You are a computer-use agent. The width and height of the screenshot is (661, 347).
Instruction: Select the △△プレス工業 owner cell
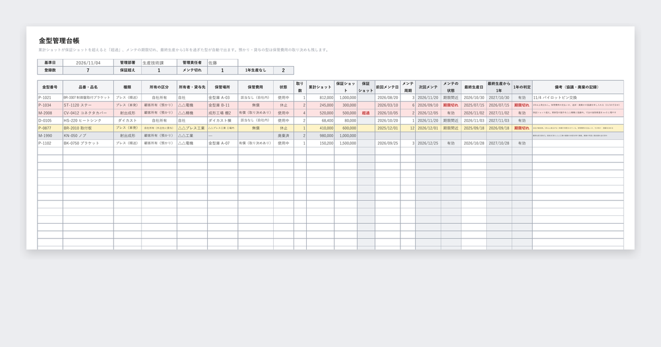[192, 128]
